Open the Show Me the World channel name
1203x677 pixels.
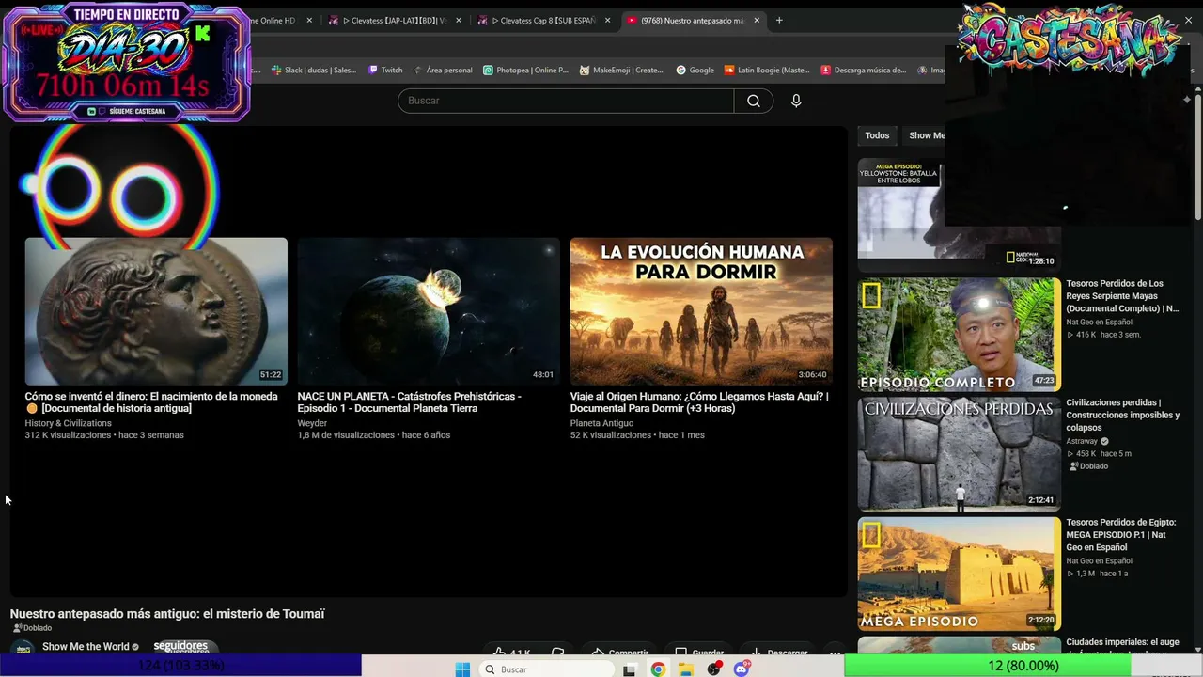86,647
